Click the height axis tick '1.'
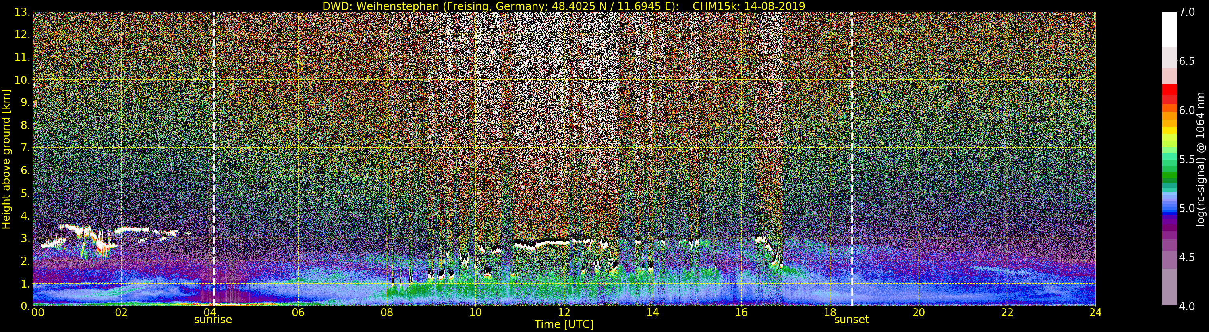 (x=25, y=284)
